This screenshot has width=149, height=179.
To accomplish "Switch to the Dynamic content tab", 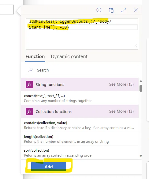I will (x=69, y=56).
